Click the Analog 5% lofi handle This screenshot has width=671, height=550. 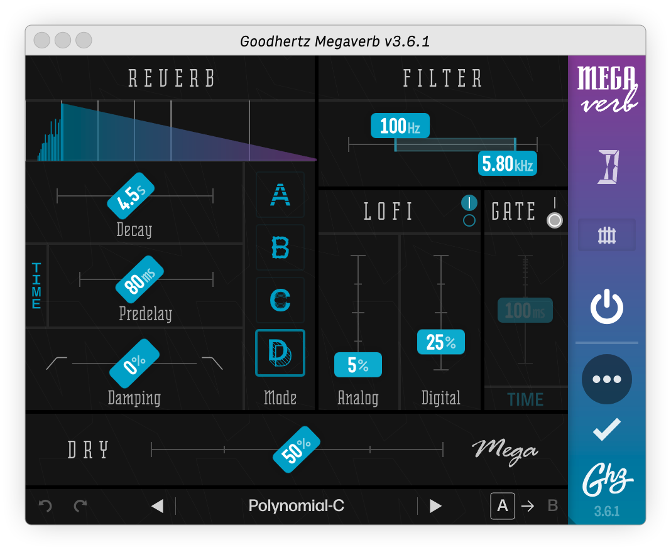point(357,365)
